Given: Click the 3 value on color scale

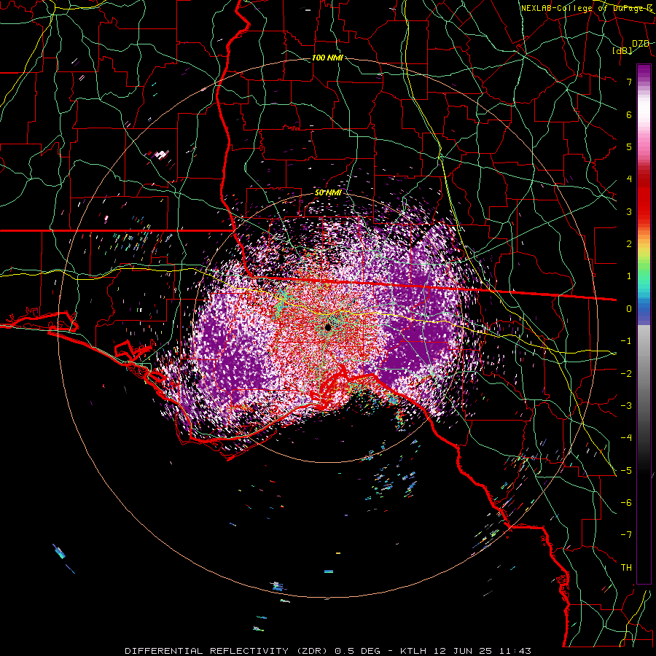Looking at the screenshot, I should point(629,211).
